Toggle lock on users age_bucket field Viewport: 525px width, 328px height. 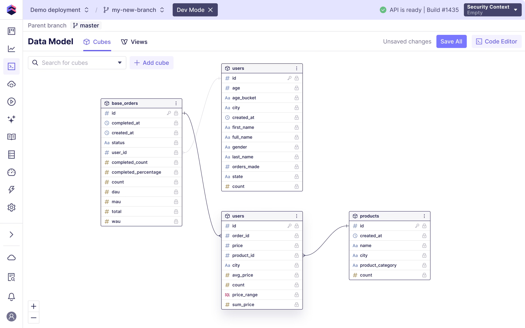tap(297, 98)
